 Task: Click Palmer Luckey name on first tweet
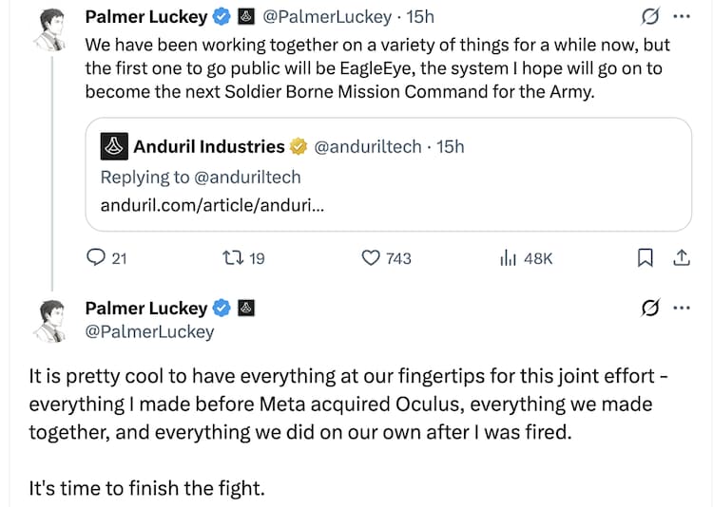click(x=145, y=16)
